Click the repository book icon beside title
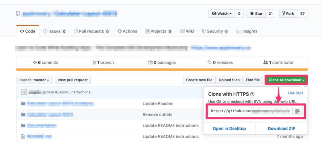 pos(18,14)
